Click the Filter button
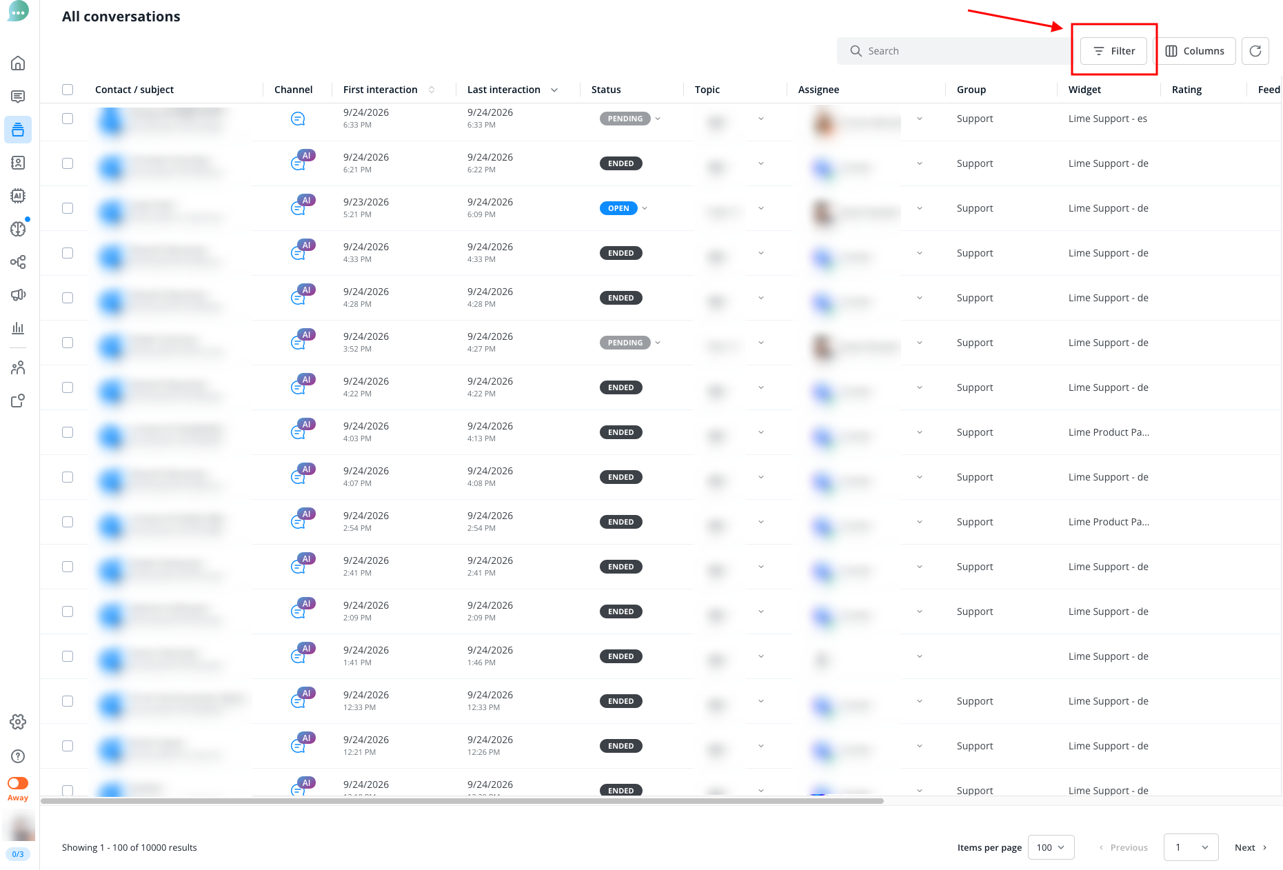 [x=1113, y=51]
